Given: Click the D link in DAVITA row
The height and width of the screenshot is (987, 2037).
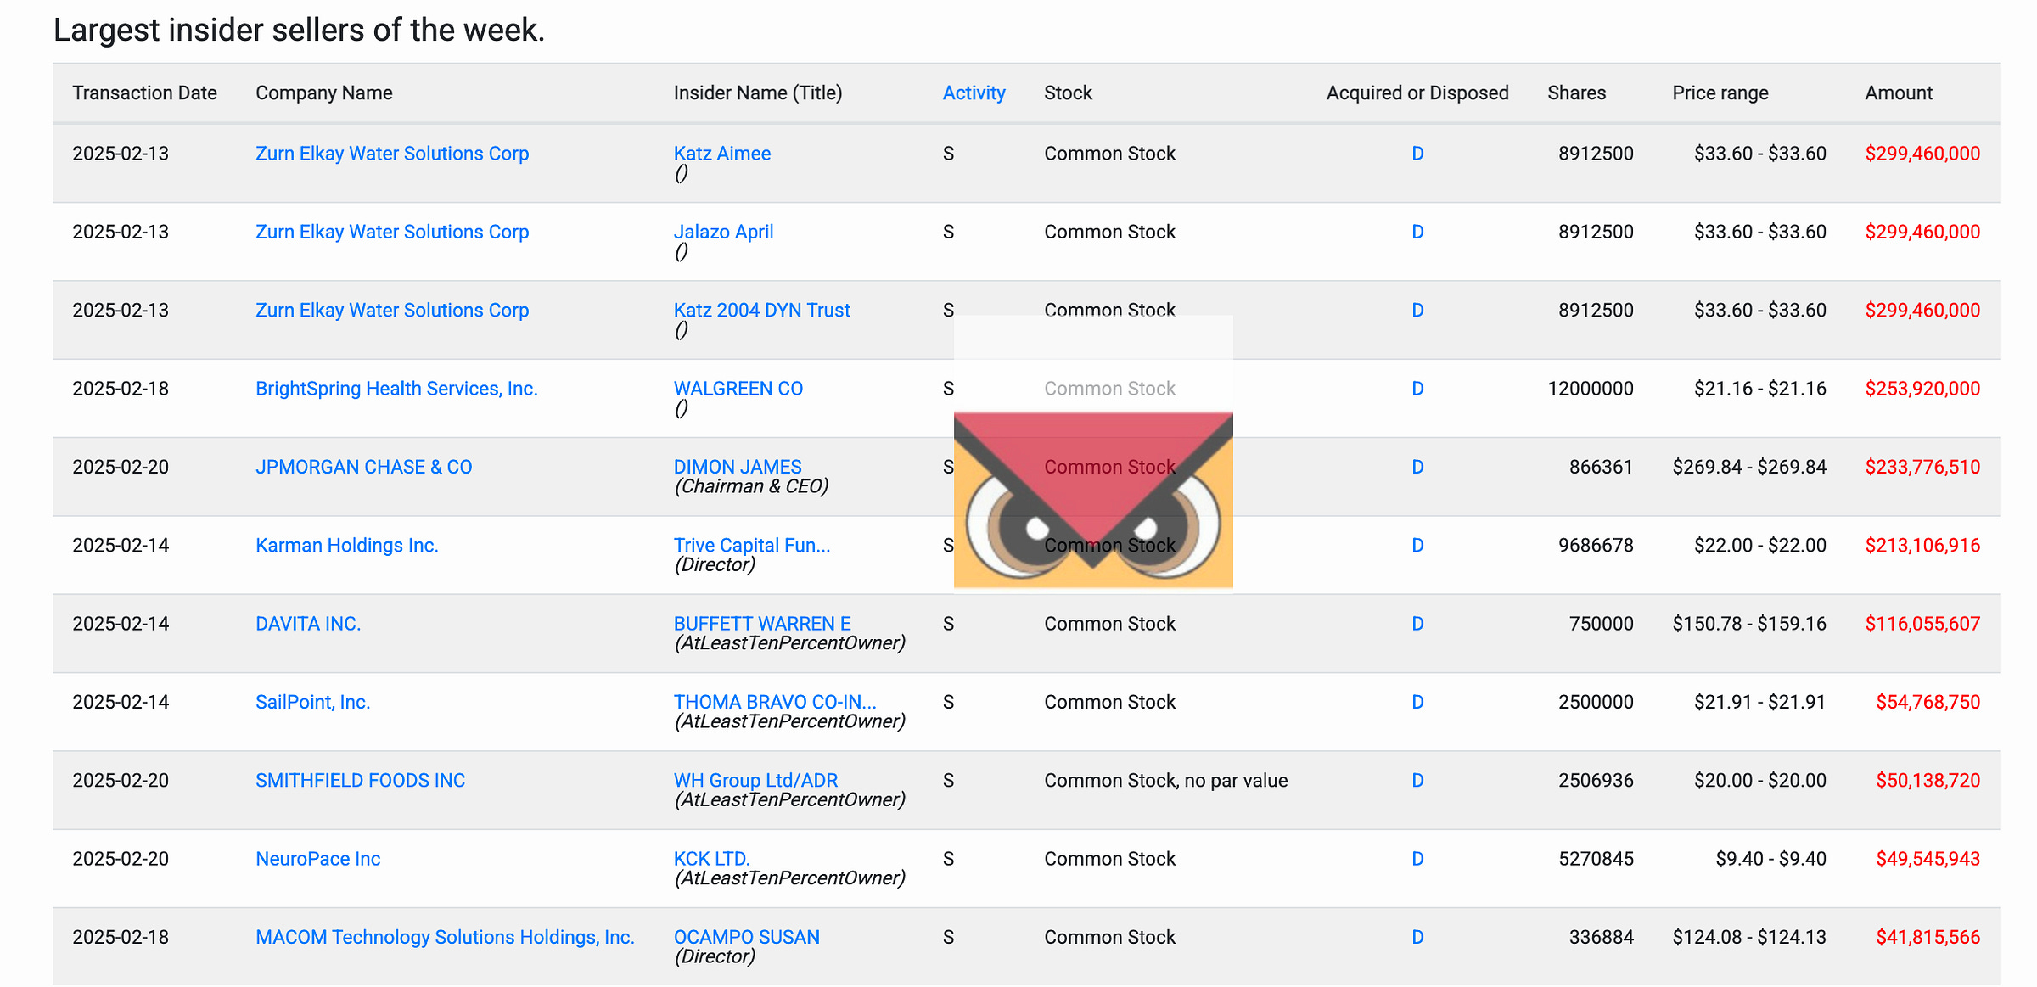Looking at the screenshot, I should point(1417,624).
